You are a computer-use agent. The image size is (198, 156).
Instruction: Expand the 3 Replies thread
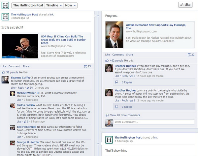pos(127,107)
